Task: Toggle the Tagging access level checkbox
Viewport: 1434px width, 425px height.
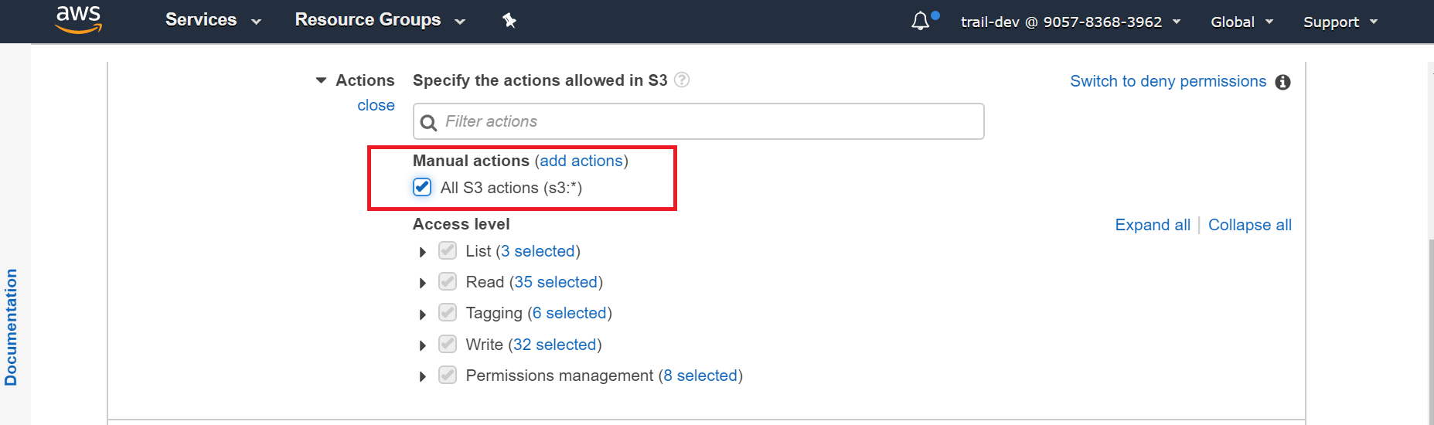Action: 448,313
